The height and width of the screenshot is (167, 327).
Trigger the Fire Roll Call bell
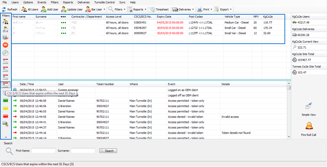pyautogui.click(x=309, y=126)
